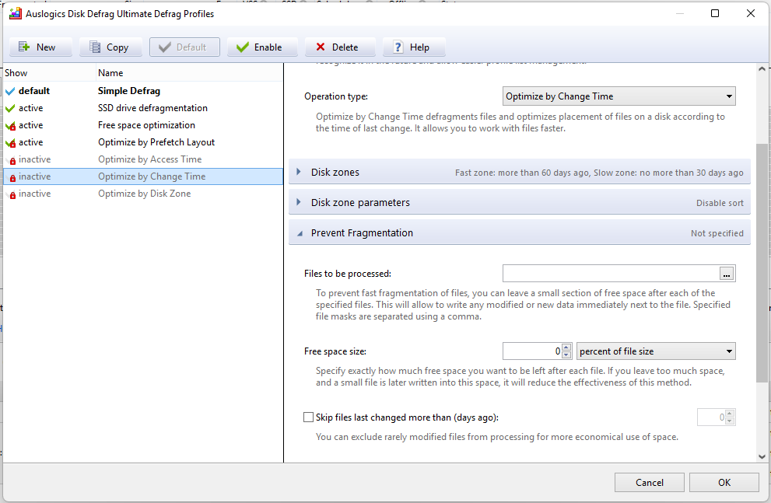Image resolution: width=771 pixels, height=503 pixels.
Task: Collapse the Prevent Fragmentation section
Action: 520,232
